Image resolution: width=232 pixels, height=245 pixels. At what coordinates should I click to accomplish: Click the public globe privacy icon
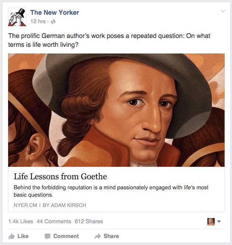point(53,21)
